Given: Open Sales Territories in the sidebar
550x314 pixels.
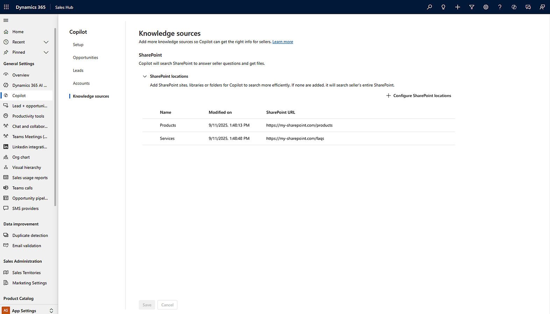Looking at the screenshot, I should tap(26, 273).
